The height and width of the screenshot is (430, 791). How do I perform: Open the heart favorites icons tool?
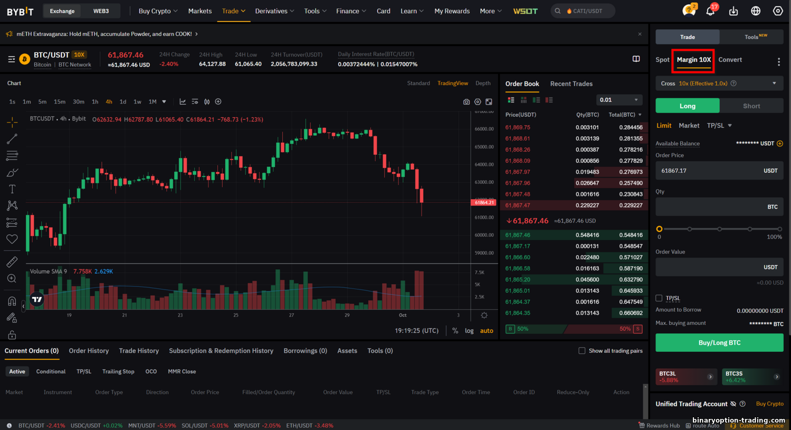[12, 239]
